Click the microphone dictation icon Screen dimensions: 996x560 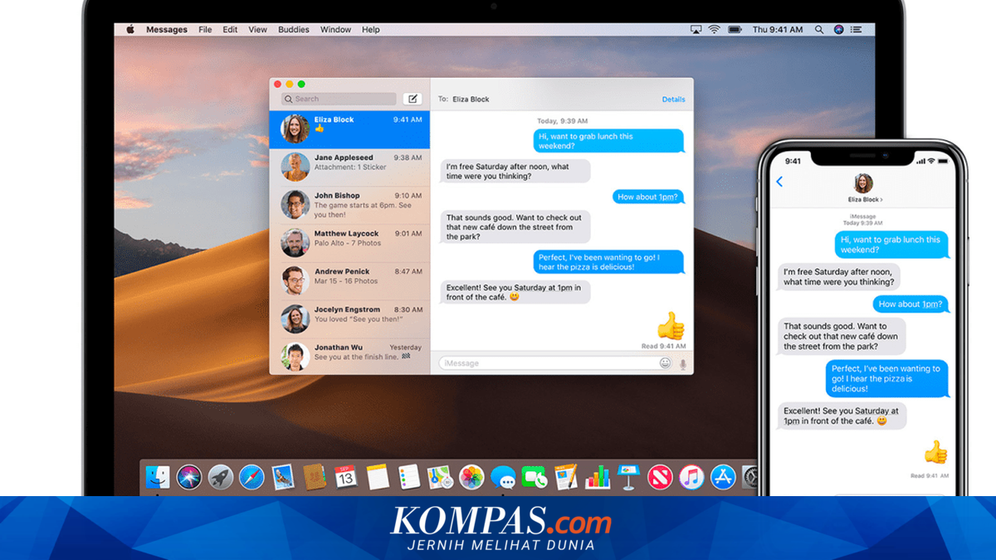point(683,363)
